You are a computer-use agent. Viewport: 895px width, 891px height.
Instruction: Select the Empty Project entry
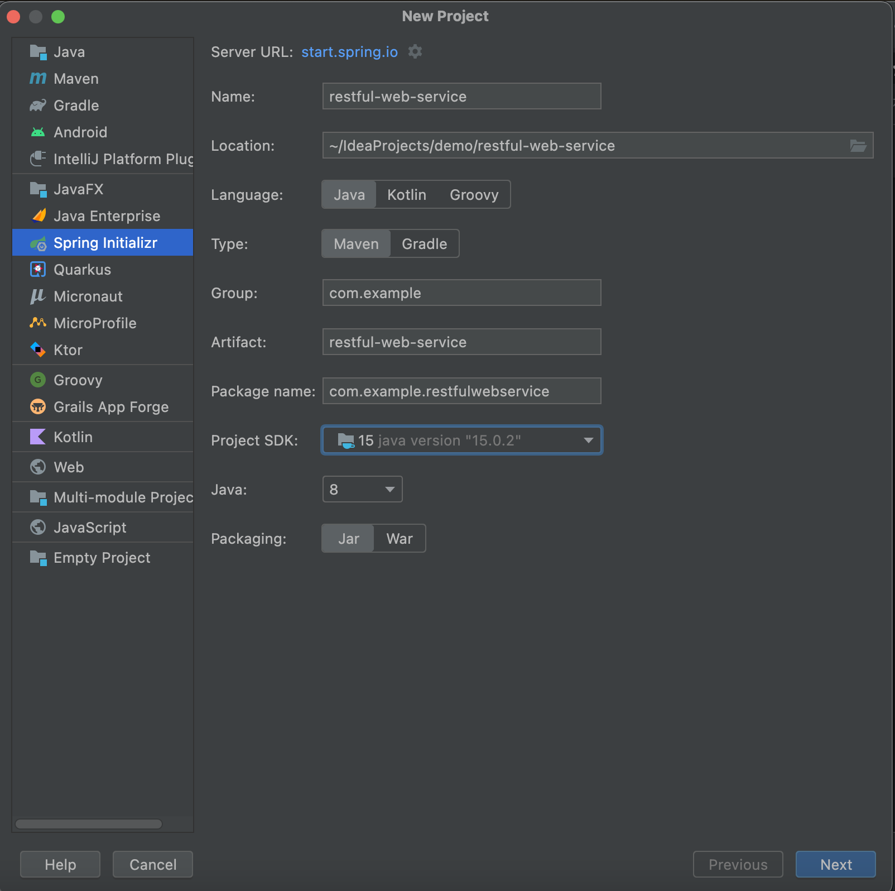(103, 558)
